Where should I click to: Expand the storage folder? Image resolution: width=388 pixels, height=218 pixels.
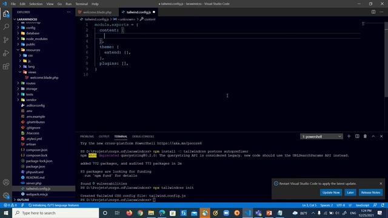[x=32, y=89]
